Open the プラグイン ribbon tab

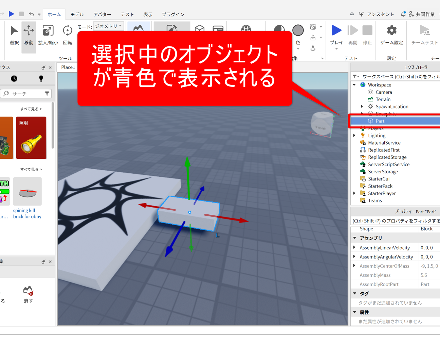tap(173, 14)
